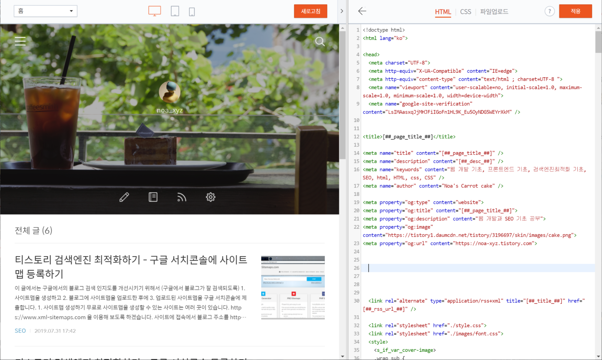The image size is (602, 360).
Task: Switch preview to desktop view icon
Action: tap(154, 11)
